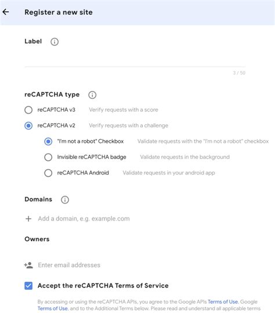Click the reCAPTCHA v3 label text

(56, 110)
